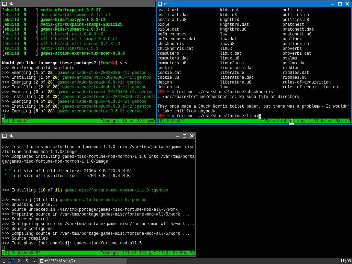Image resolution: width=352 pixels, height=264 pixels.
Task: Maximize the top-right st terminal window
Action: (x=340, y=4)
